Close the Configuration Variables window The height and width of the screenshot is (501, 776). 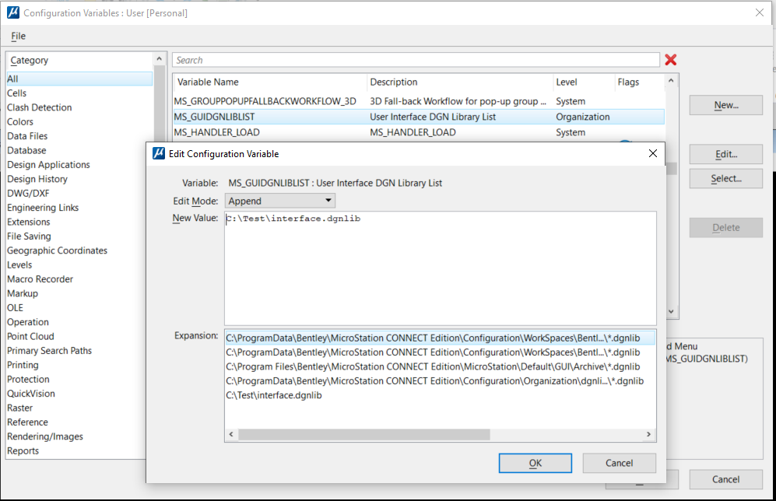(759, 12)
